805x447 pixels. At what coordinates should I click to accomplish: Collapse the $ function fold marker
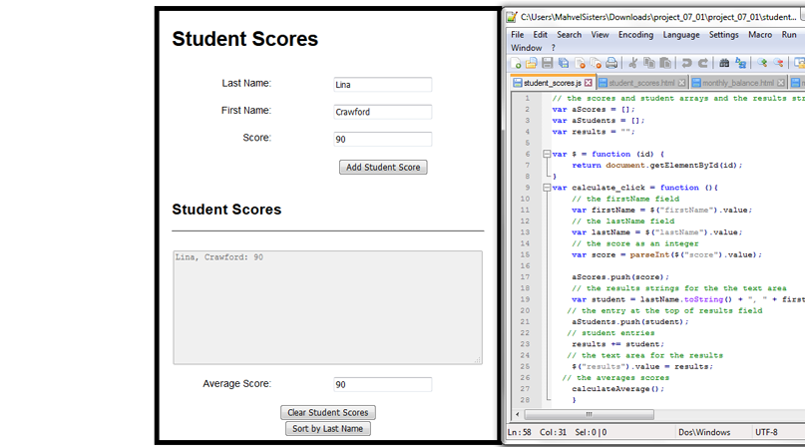click(x=547, y=155)
